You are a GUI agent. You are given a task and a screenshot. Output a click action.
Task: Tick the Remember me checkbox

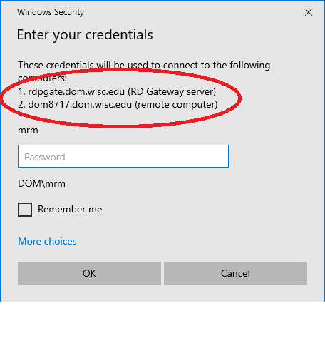(x=25, y=210)
